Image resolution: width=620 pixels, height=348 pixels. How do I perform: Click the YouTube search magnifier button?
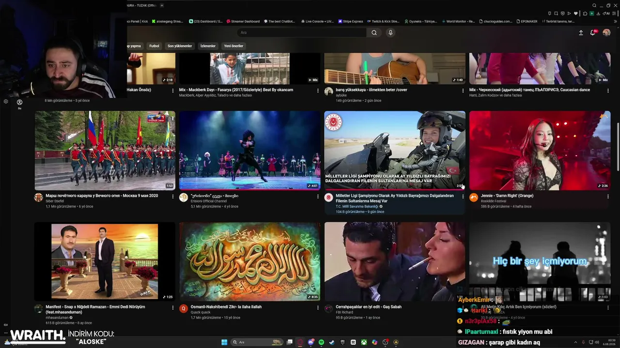click(x=374, y=32)
